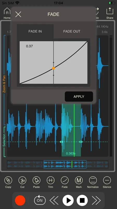Play the audio
This screenshot has width=117, height=209.
click(x=68, y=200)
